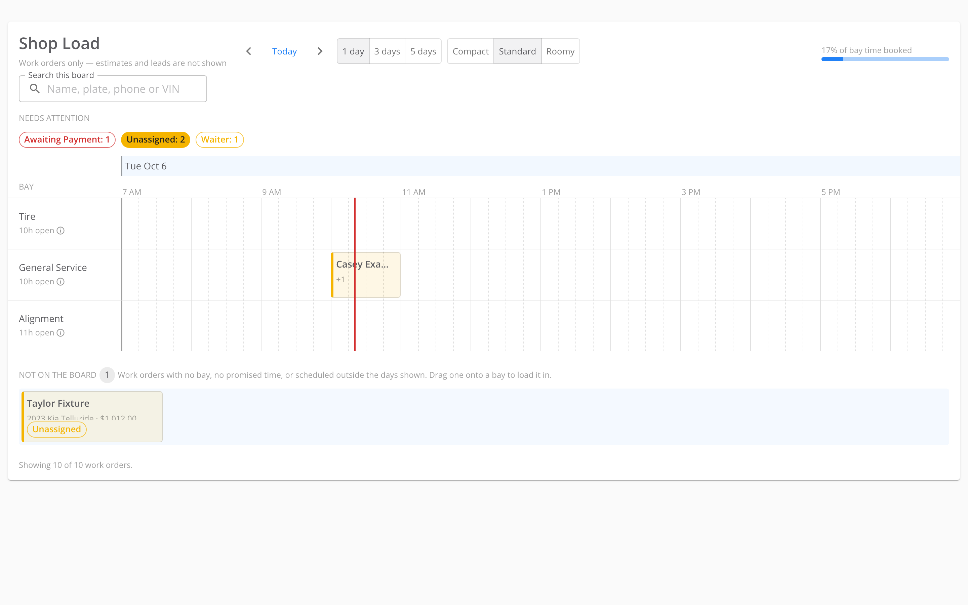
Task: Jump to Today
Action: (x=284, y=51)
